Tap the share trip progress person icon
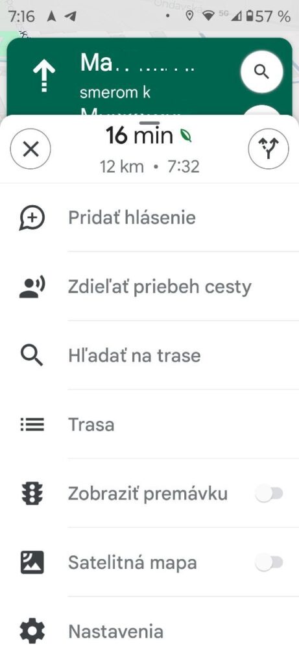This screenshot has width=299, height=665. coord(32,287)
